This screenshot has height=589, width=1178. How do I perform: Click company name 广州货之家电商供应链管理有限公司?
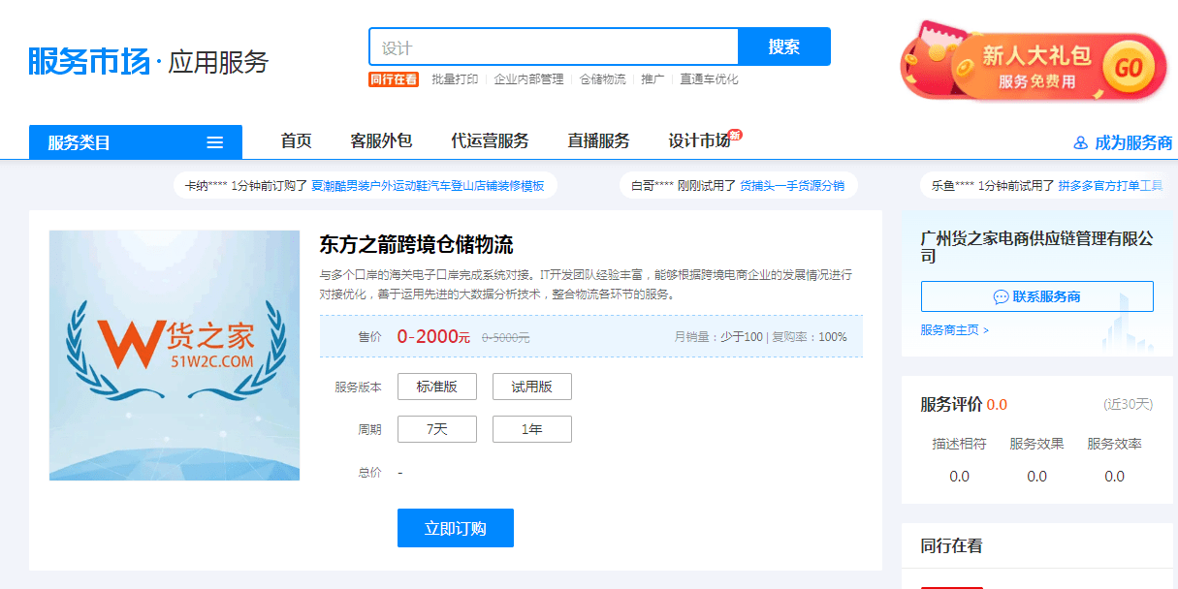coord(1037,247)
